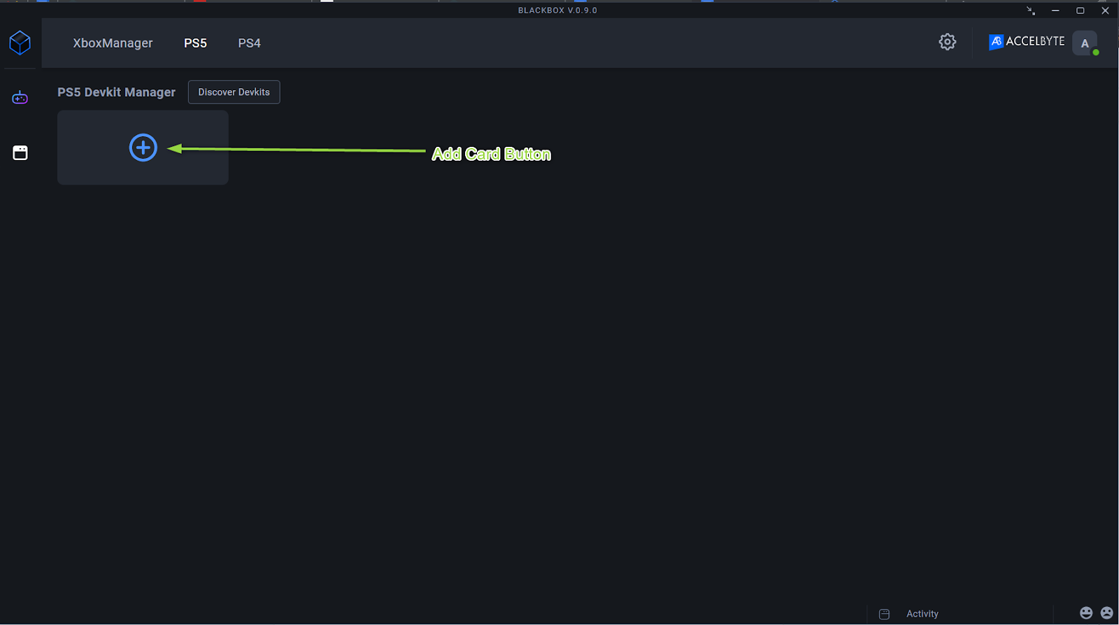This screenshot has width=1119, height=625.
Task: Open the user avatar A menu
Action: [x=1085, y=43]
